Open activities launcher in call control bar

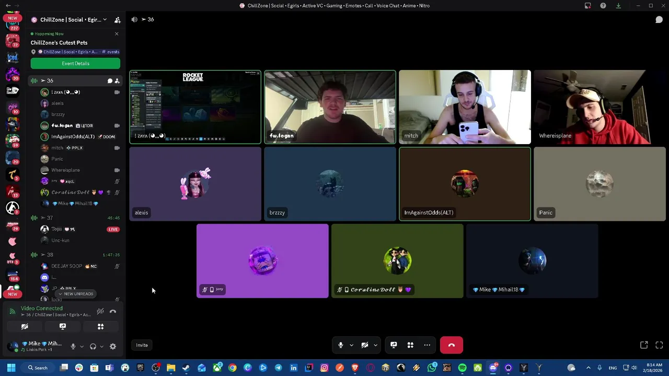pyautogui.click(x=410, y=345)
